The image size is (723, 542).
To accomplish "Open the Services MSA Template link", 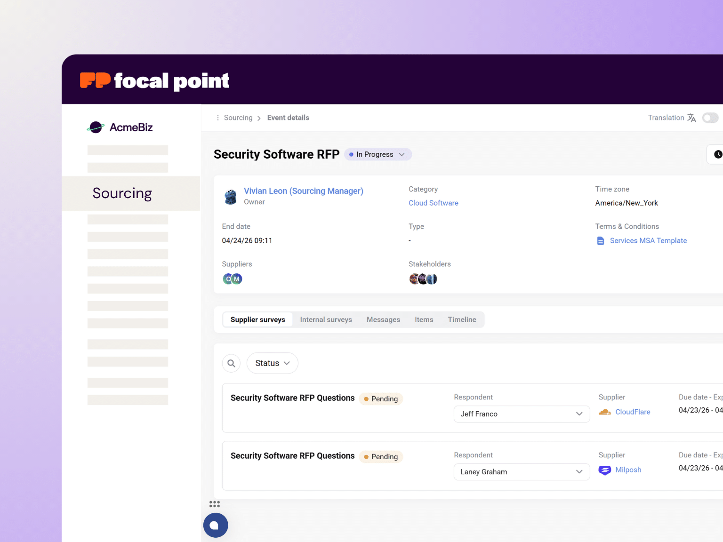I will point(648,240).
